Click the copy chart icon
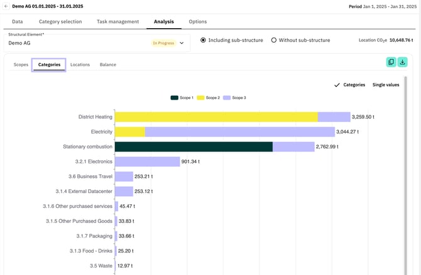 (x=391, y=62)
